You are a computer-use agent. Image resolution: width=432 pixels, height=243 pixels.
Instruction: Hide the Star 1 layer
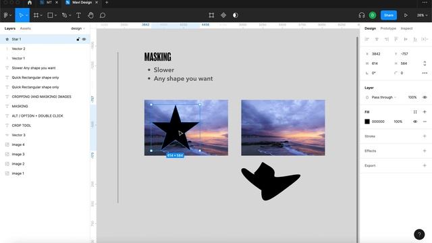[x=84, y=39]
